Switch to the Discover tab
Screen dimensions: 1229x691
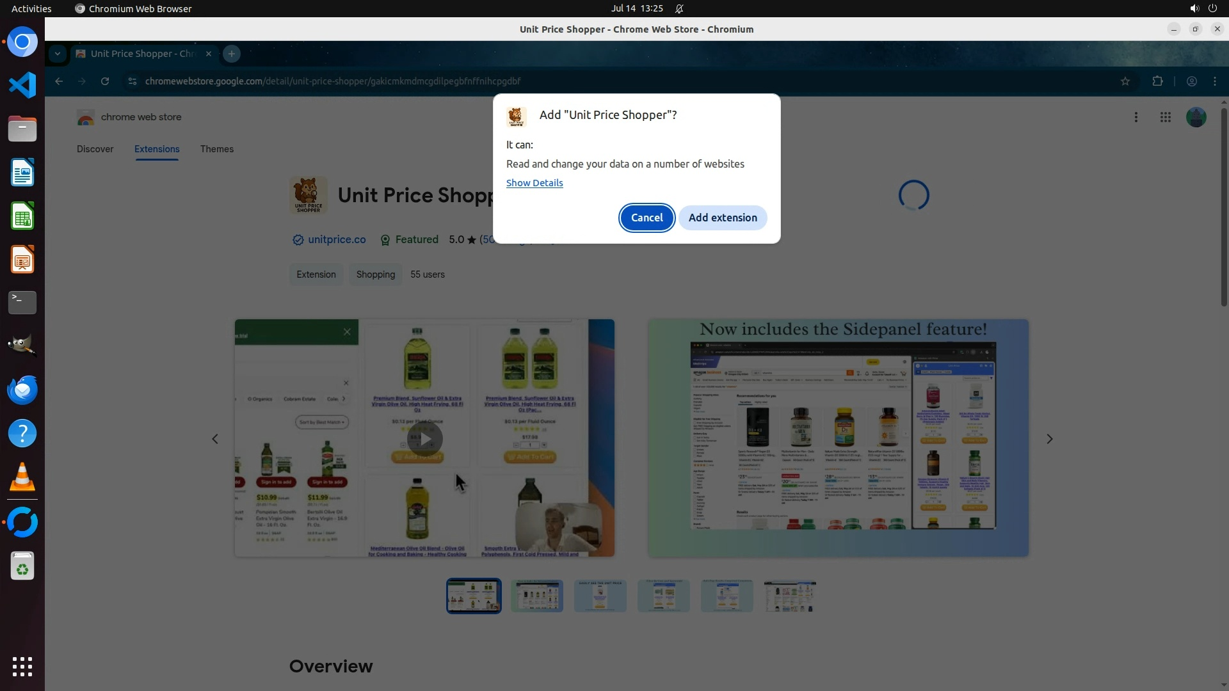point(95,149)
